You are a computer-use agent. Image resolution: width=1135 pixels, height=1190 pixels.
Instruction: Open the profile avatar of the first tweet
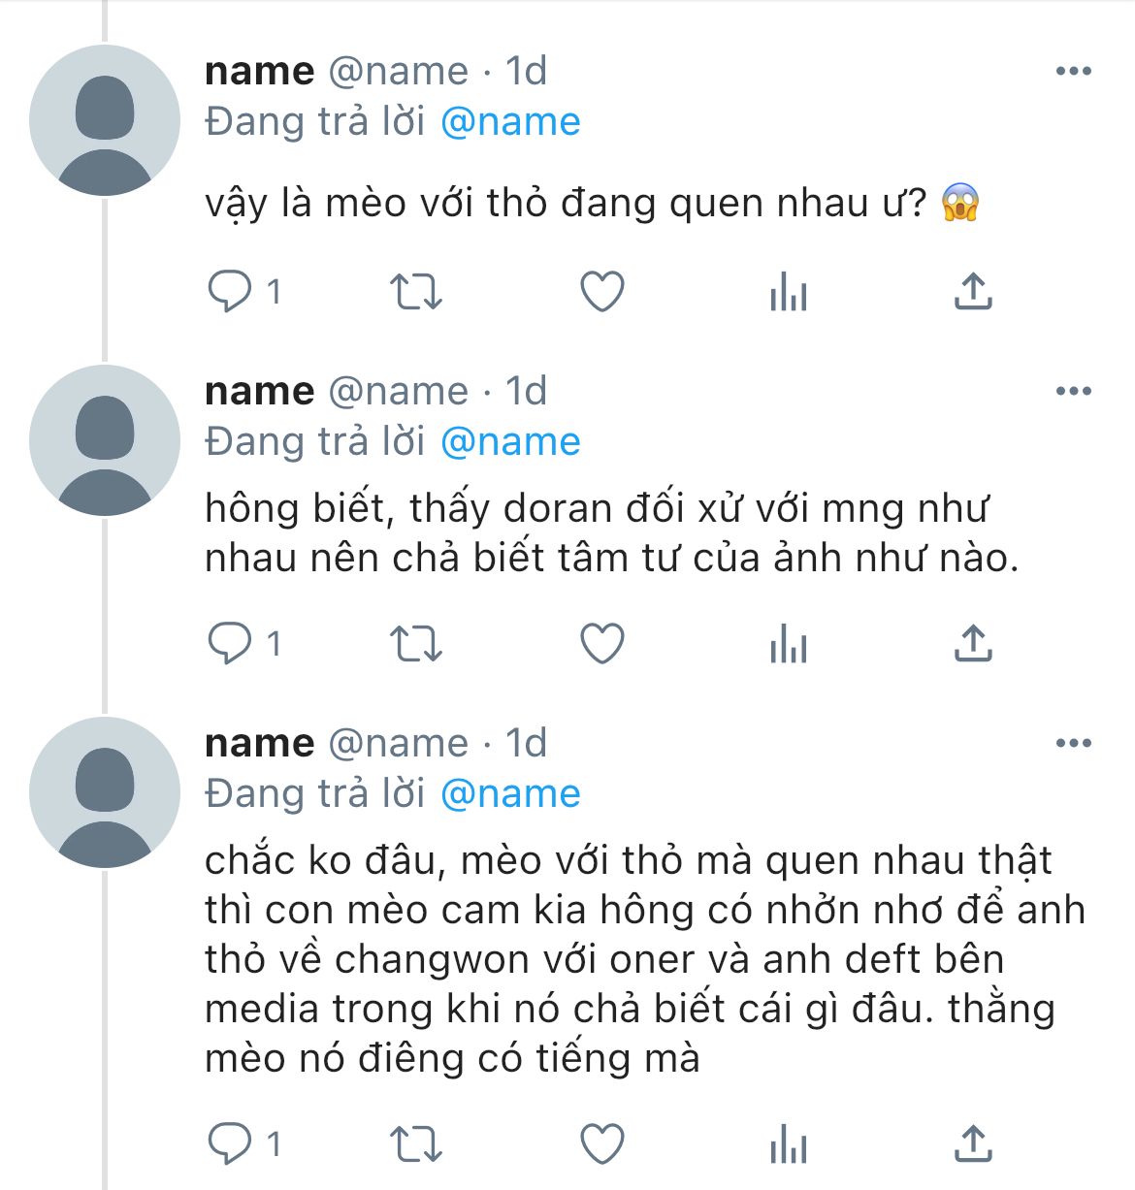tap(105, 120)
